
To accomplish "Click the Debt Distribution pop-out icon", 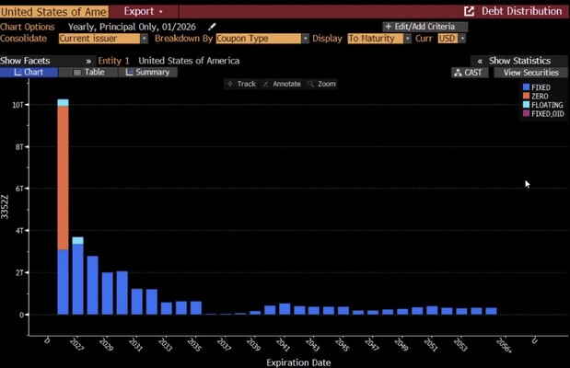I will tap(470, 11).
